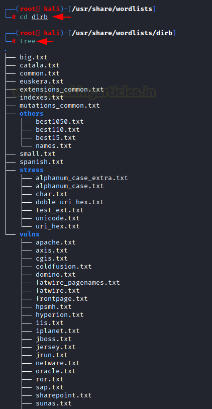Click oracle.txt in vulns list

pyautogui.click(x=56, y=371)
